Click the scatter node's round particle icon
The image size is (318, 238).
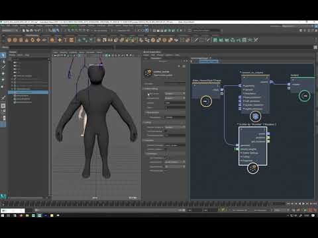[x=252, y=169]
